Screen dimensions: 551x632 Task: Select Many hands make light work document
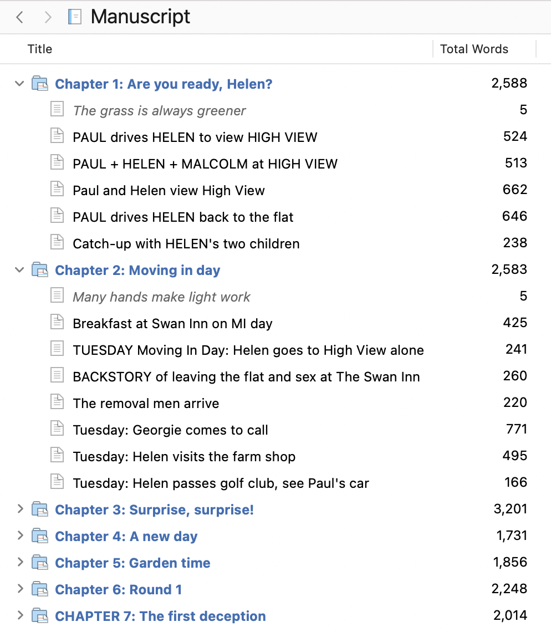tap(275, 297)
